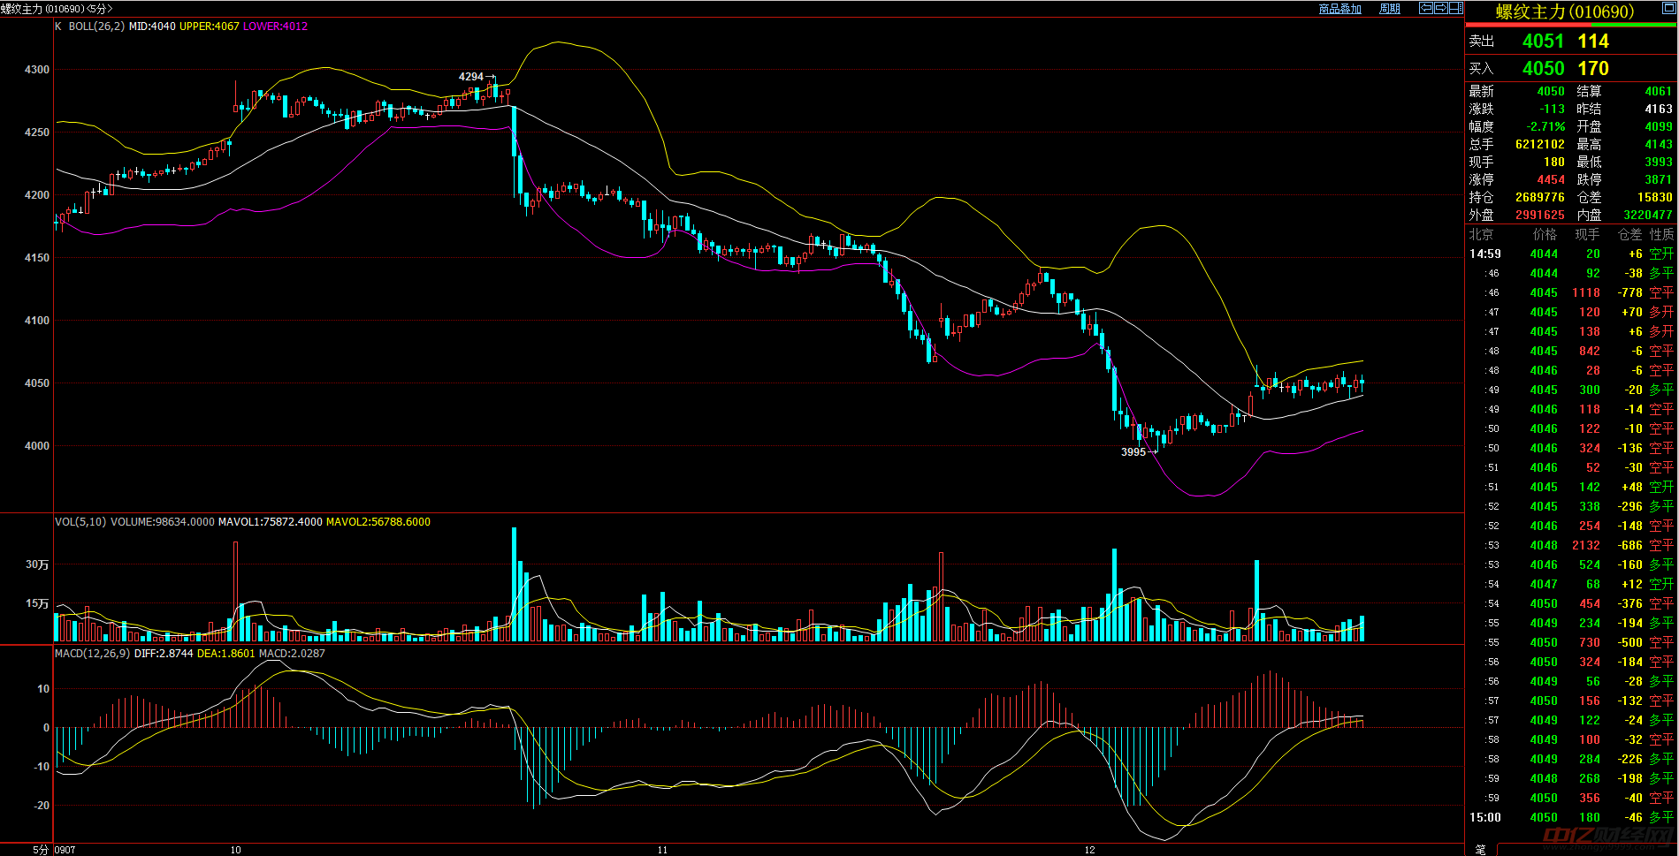Click the right arrow next contract icon
Image resolution: width=1679 pixels, height=856 pixels.
click(1441, 8)
